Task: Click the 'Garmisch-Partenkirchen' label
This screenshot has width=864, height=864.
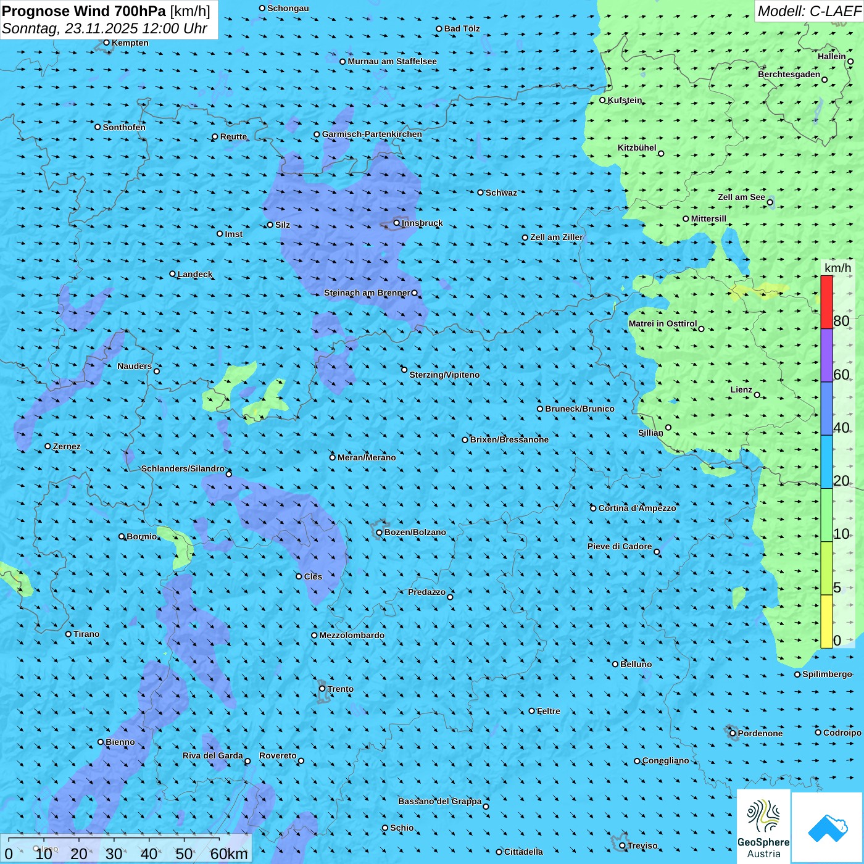Action: tap(372, 134)
